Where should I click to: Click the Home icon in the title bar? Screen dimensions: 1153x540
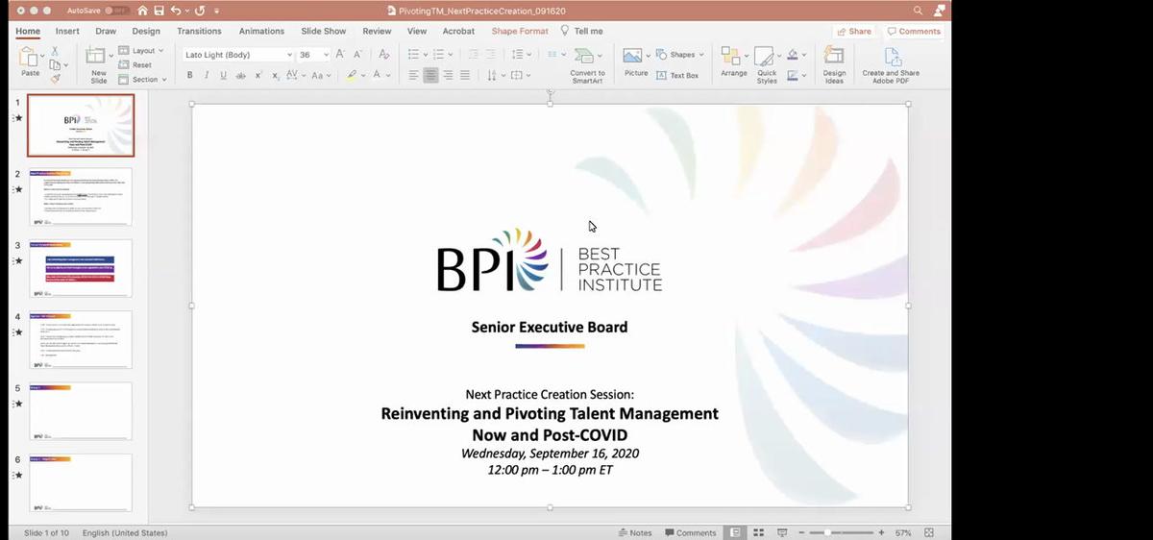point(143,11)
